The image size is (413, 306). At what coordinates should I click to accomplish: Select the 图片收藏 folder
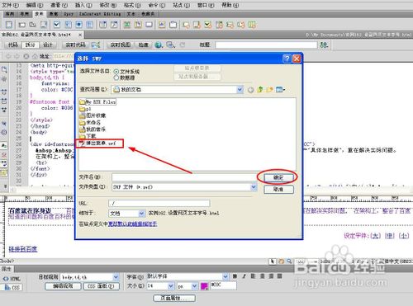point(93,115)
